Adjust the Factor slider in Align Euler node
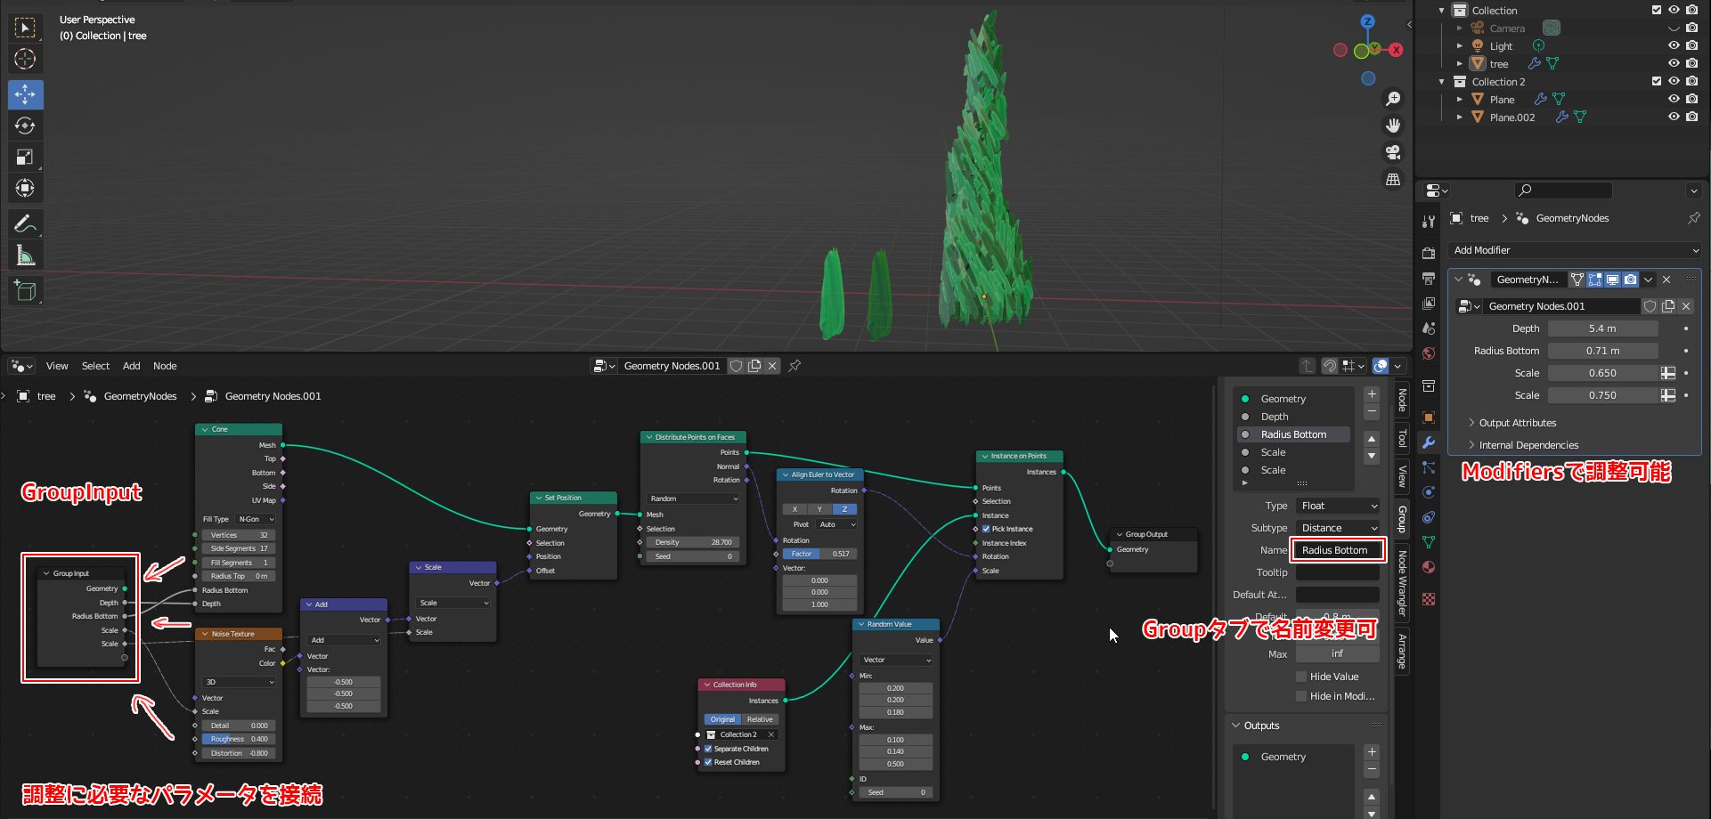 [819, 554]
